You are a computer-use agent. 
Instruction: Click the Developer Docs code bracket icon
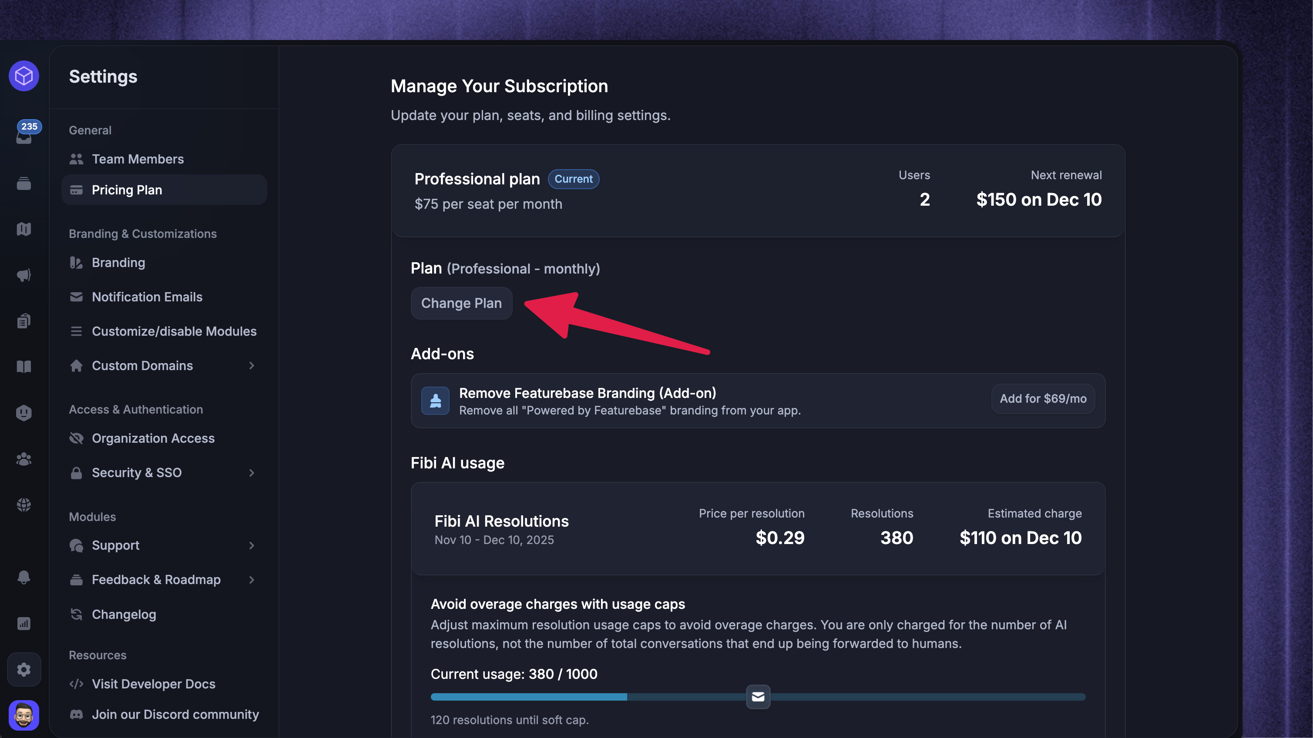click(x=76, y=684)
